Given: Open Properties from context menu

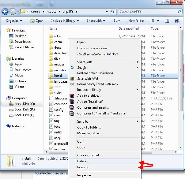Looking at the screenshot, I should tap(84, 175).
